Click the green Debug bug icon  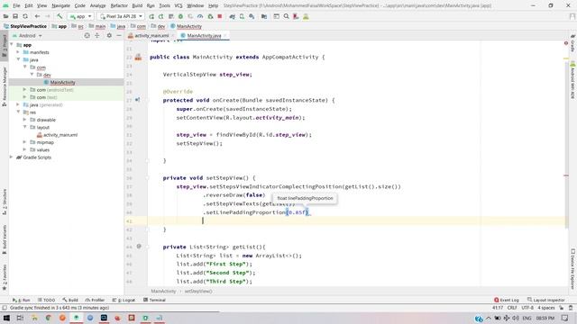pyautogui.click(x=180, y=16)
